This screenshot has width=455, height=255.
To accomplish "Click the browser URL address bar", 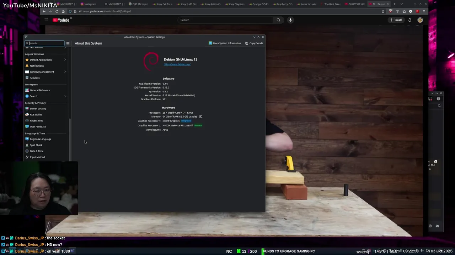I will coord(227,11).
